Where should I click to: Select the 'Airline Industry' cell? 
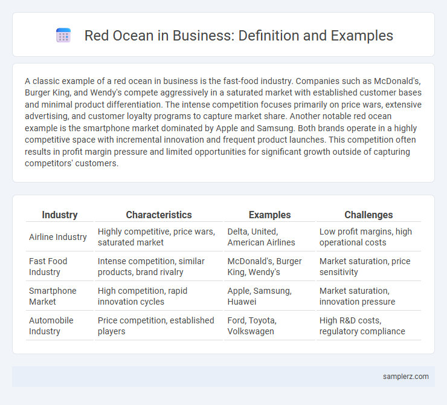[x=60, y=237]
